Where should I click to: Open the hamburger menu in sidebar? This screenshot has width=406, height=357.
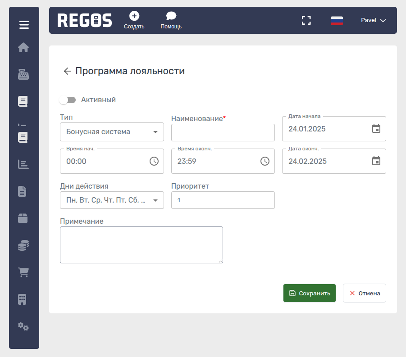24,25
